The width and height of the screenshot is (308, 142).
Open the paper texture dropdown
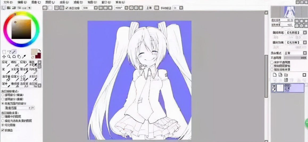click(305, 33)
